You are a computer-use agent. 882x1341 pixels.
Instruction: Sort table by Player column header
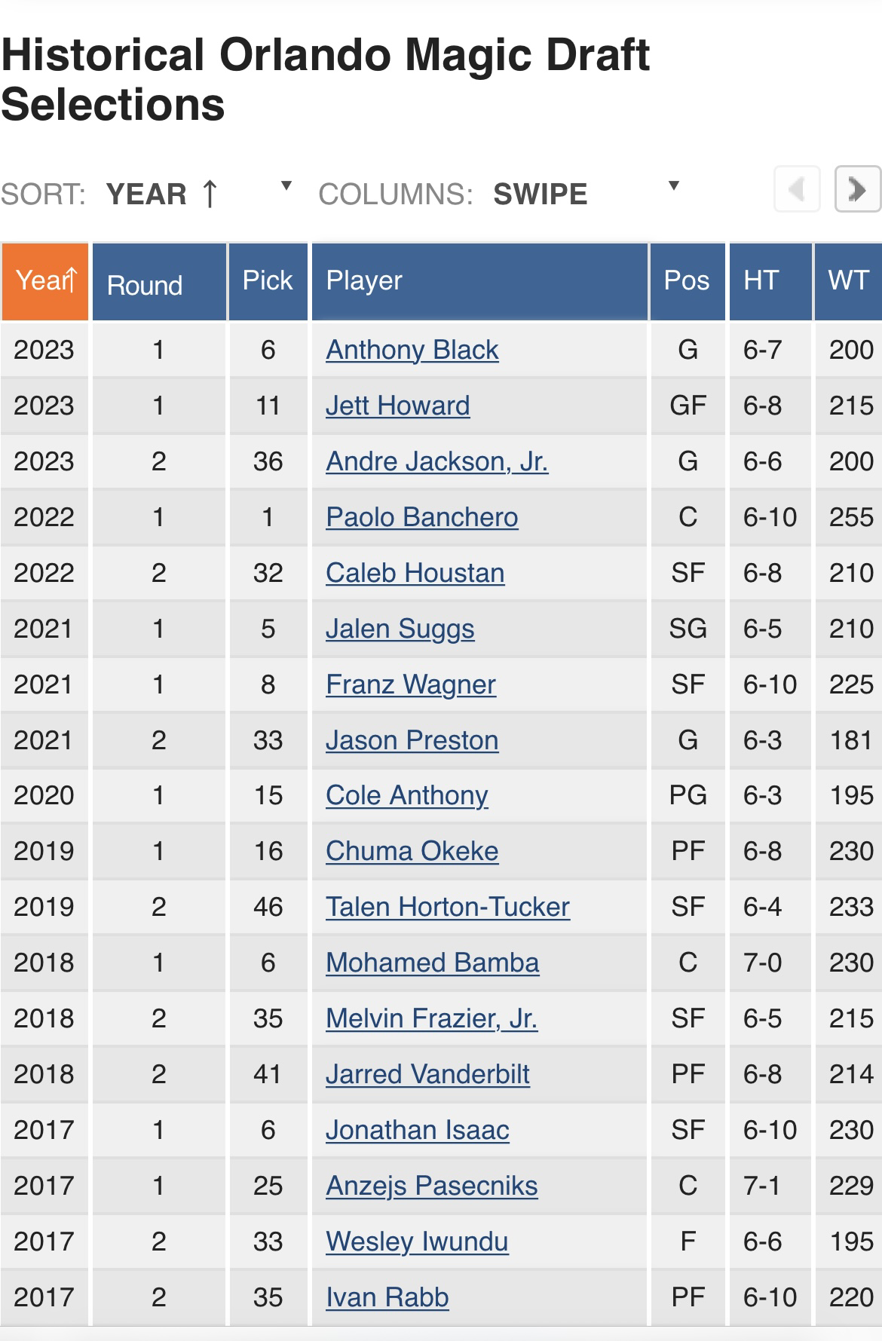pos(479,281)
